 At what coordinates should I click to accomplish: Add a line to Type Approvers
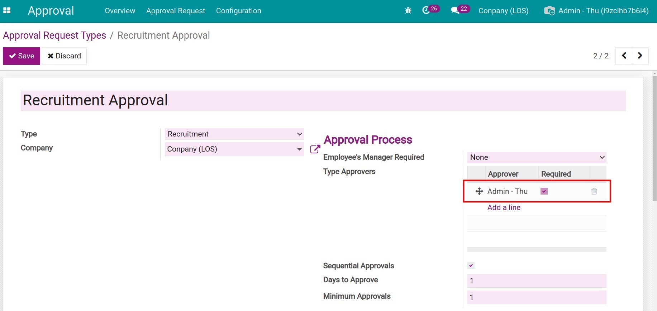pos(504,207)
